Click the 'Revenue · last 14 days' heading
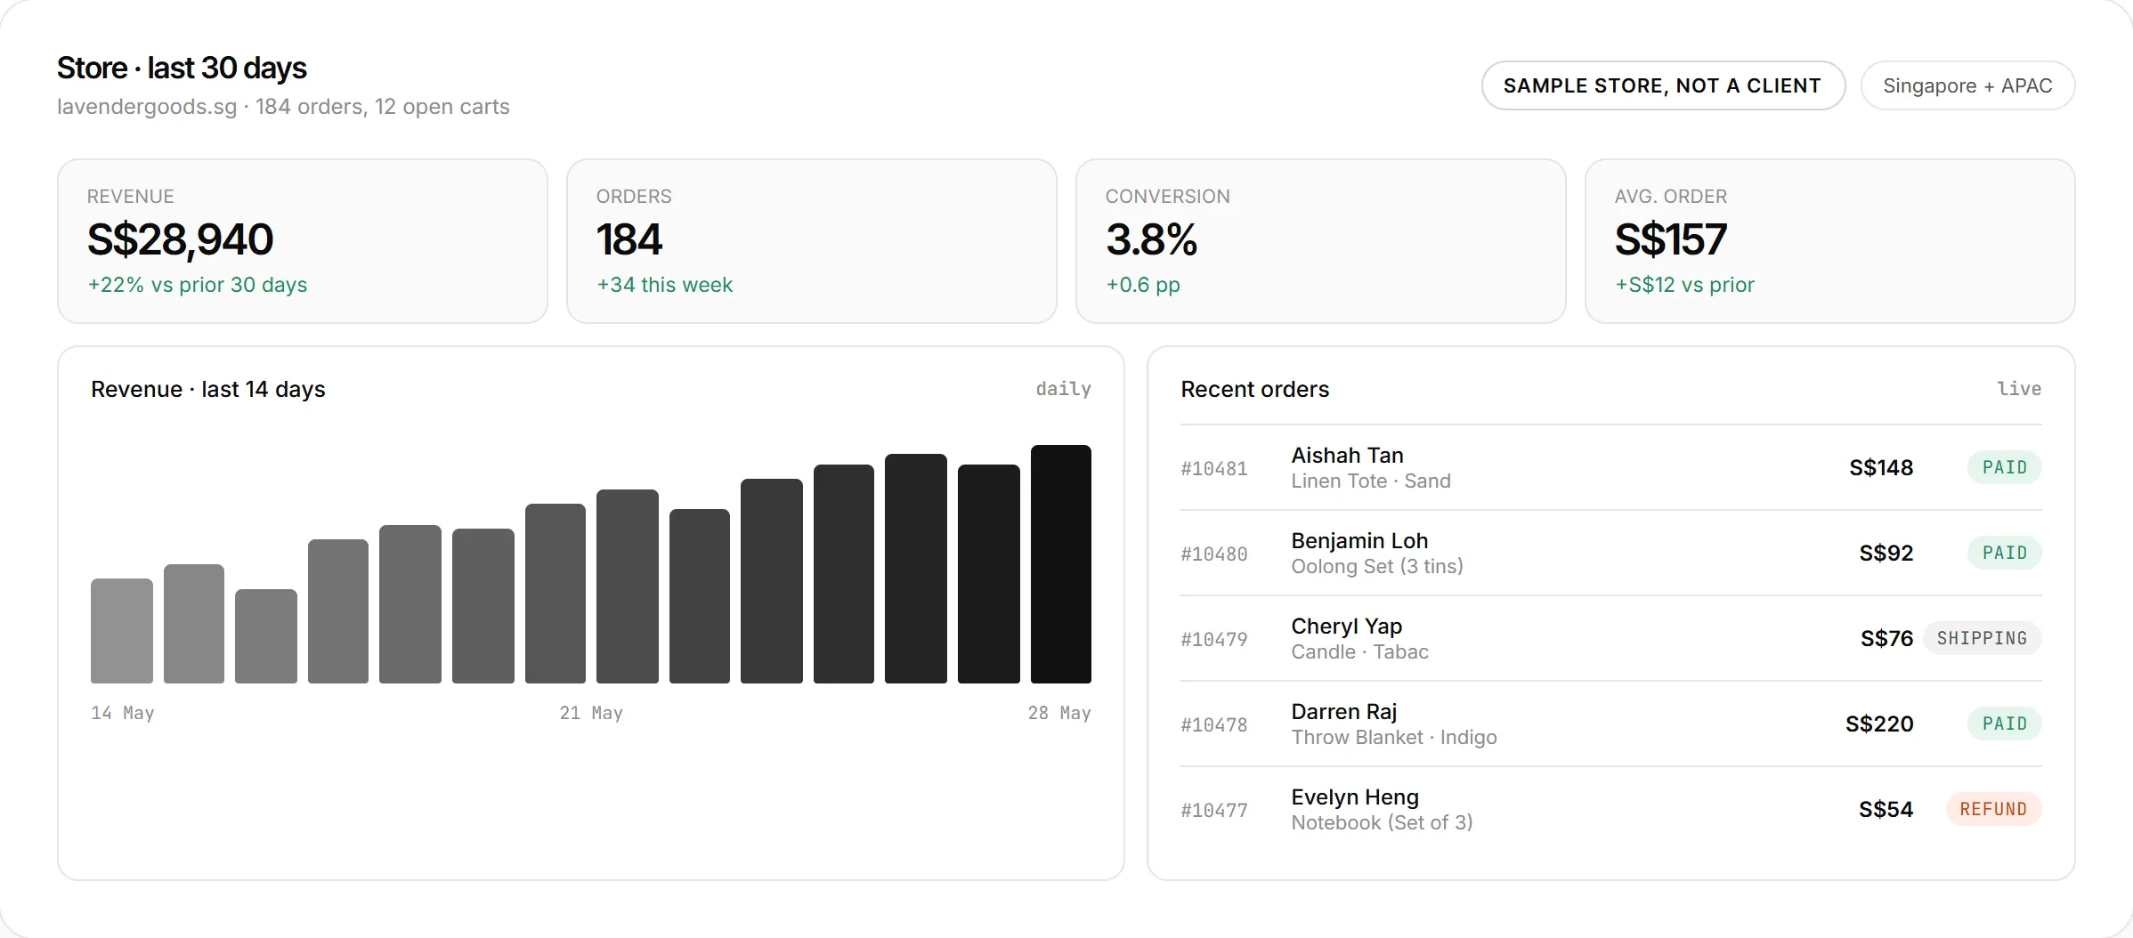 [x=208, y=389]
